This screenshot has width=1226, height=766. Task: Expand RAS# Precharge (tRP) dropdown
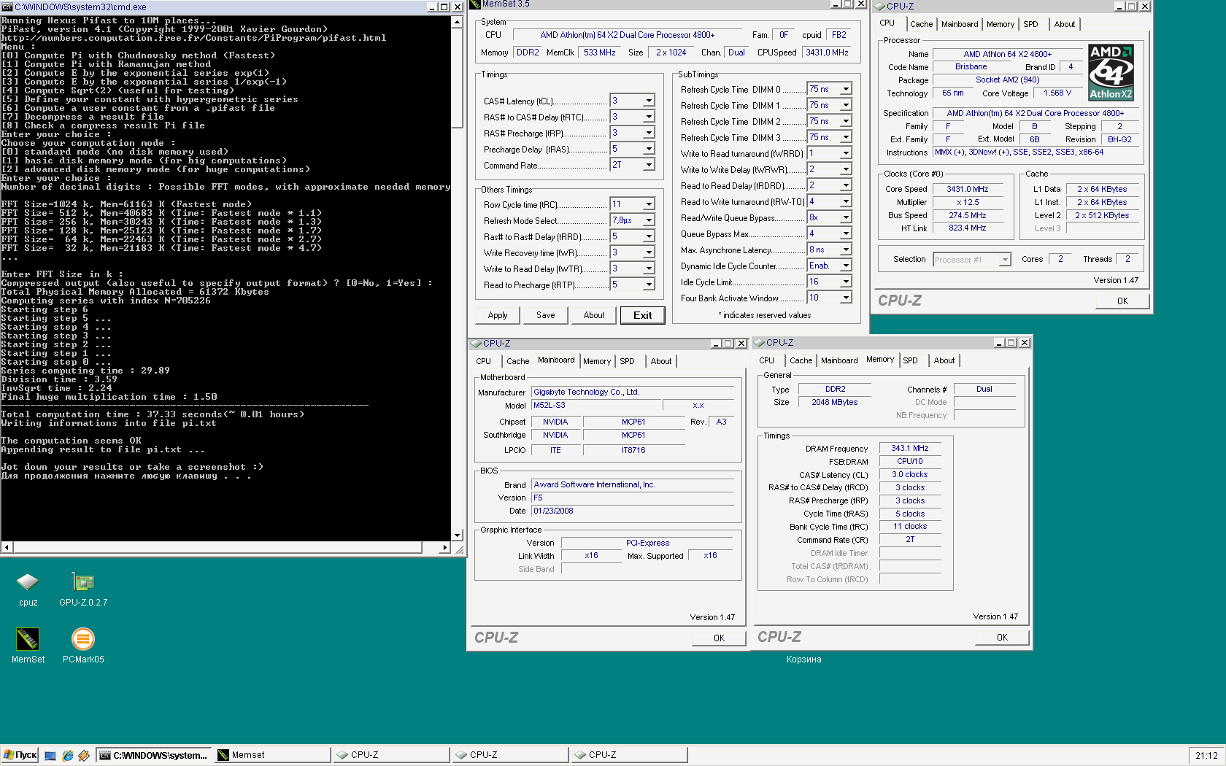pos(648,133)
